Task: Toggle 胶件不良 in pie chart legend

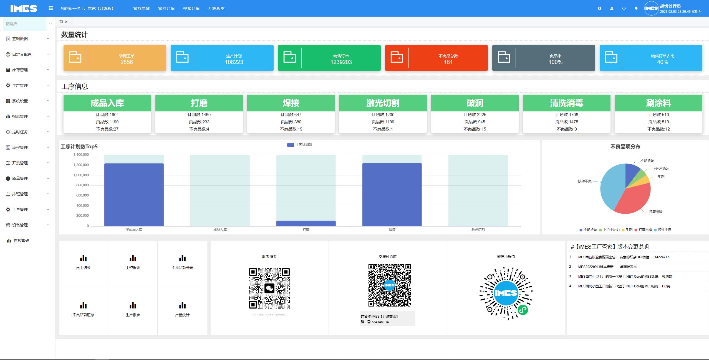Action: [x=665, y=229]
